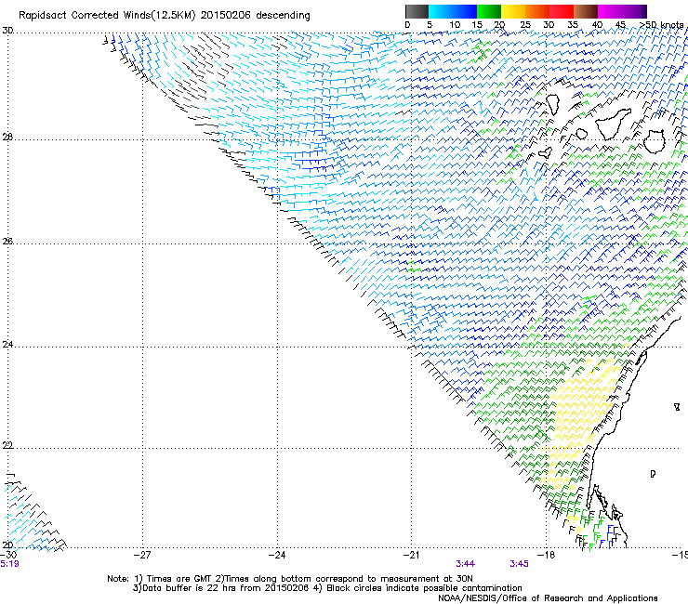Click the "45" label under the color bar
The image size is (688, 604).
click(x=620, y=25)
